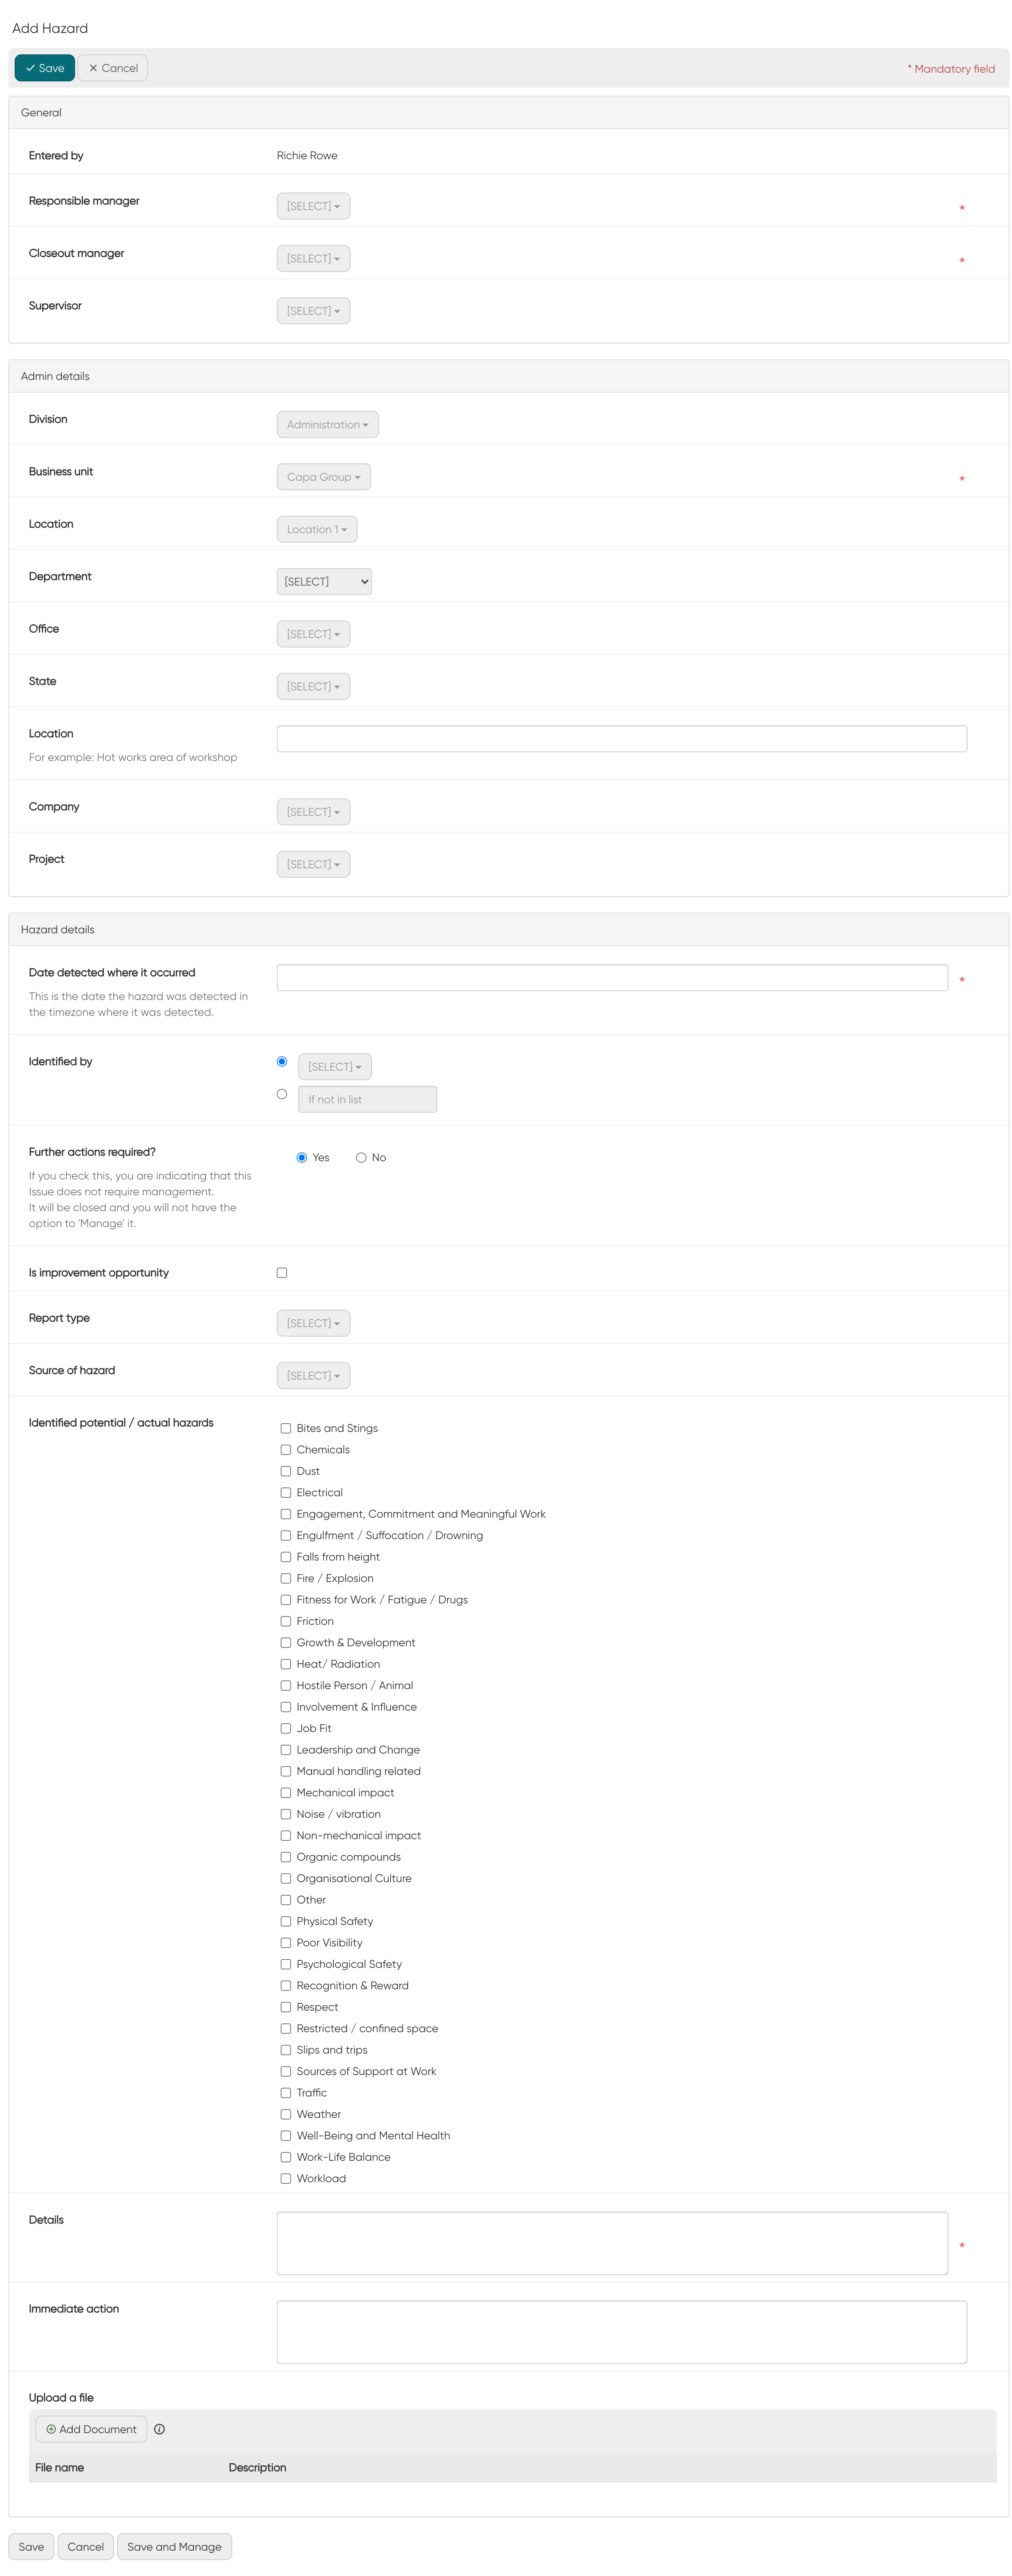
Task: Open the Closeout manager dropdown
Action: coord(313,258)
